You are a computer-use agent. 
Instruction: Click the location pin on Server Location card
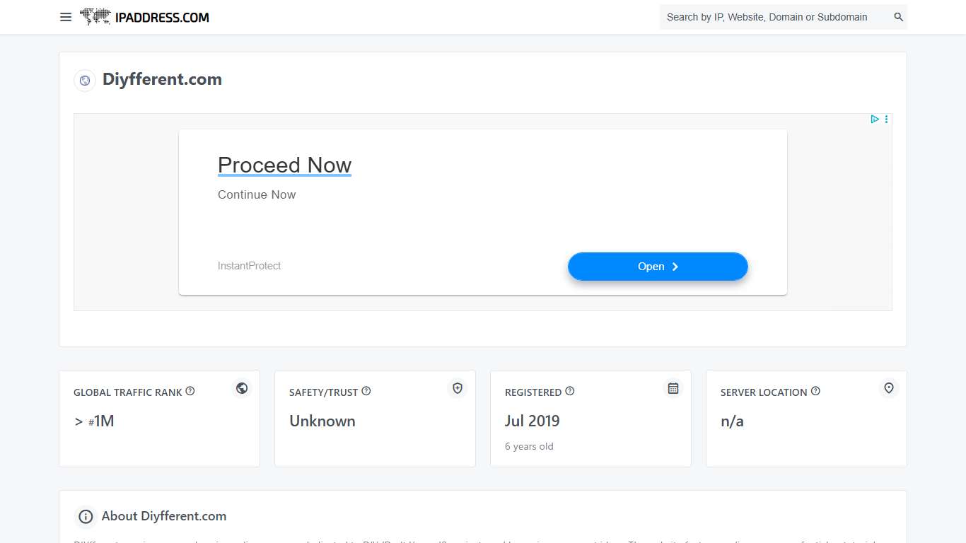tap(888, 388)
